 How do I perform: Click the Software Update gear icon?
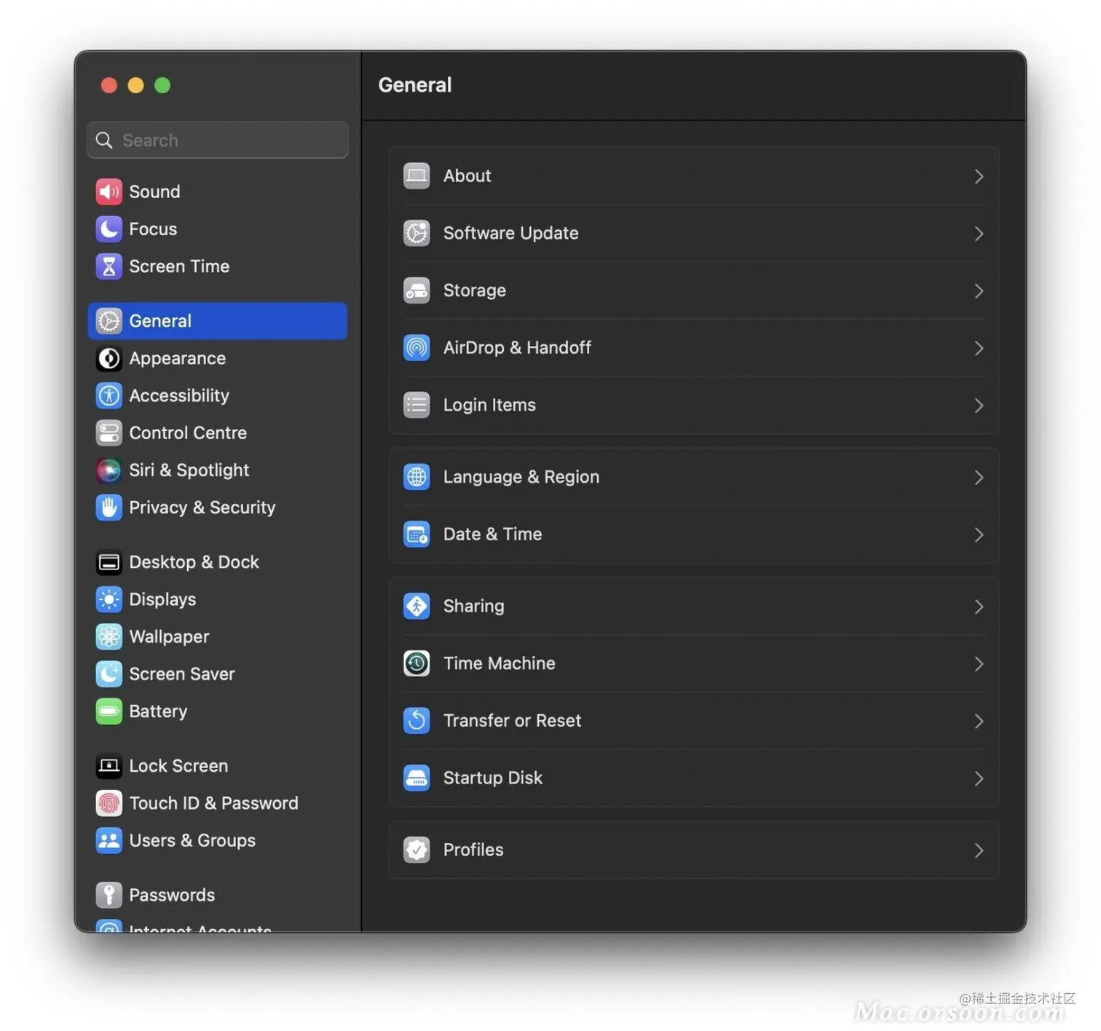(417, 233)
